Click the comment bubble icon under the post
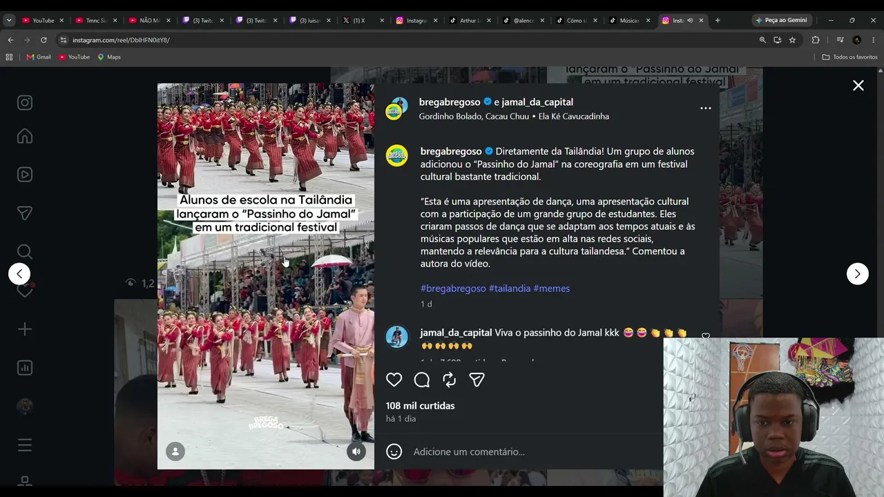This screenshot has width=884, height=497. click(x=422, y=380)
